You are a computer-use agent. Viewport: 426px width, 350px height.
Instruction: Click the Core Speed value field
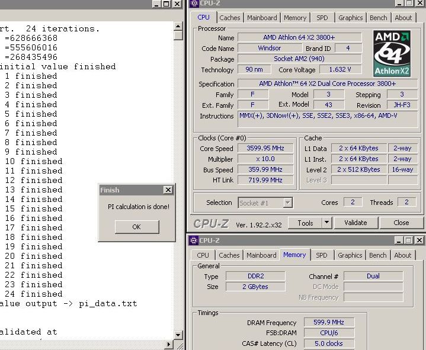[x=266, y=148]
